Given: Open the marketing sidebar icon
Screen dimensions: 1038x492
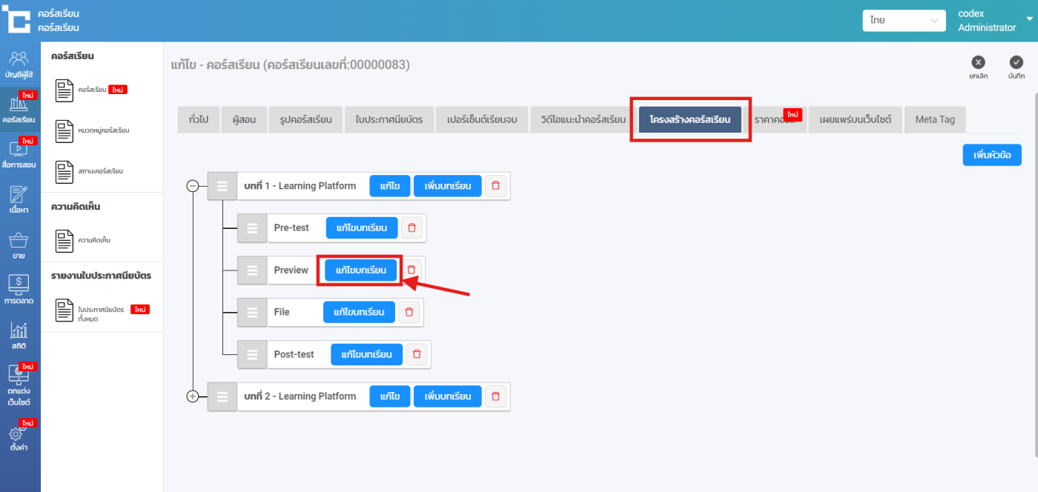Looking at the screenshot, I should pyautogui.click(x=19, y=289).
